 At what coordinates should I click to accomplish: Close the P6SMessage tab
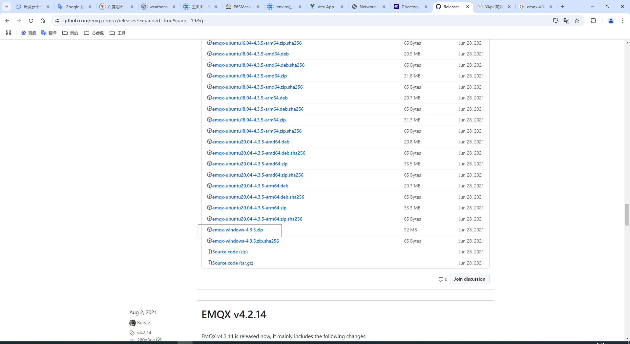coord(258,7)
